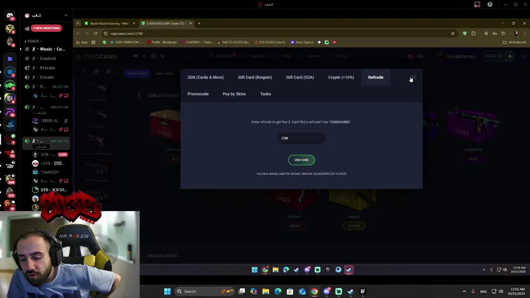The height and width of the screenshot is (298, 530).
Task: Open the green server icon in Discord folder
Action: [10, 85]
